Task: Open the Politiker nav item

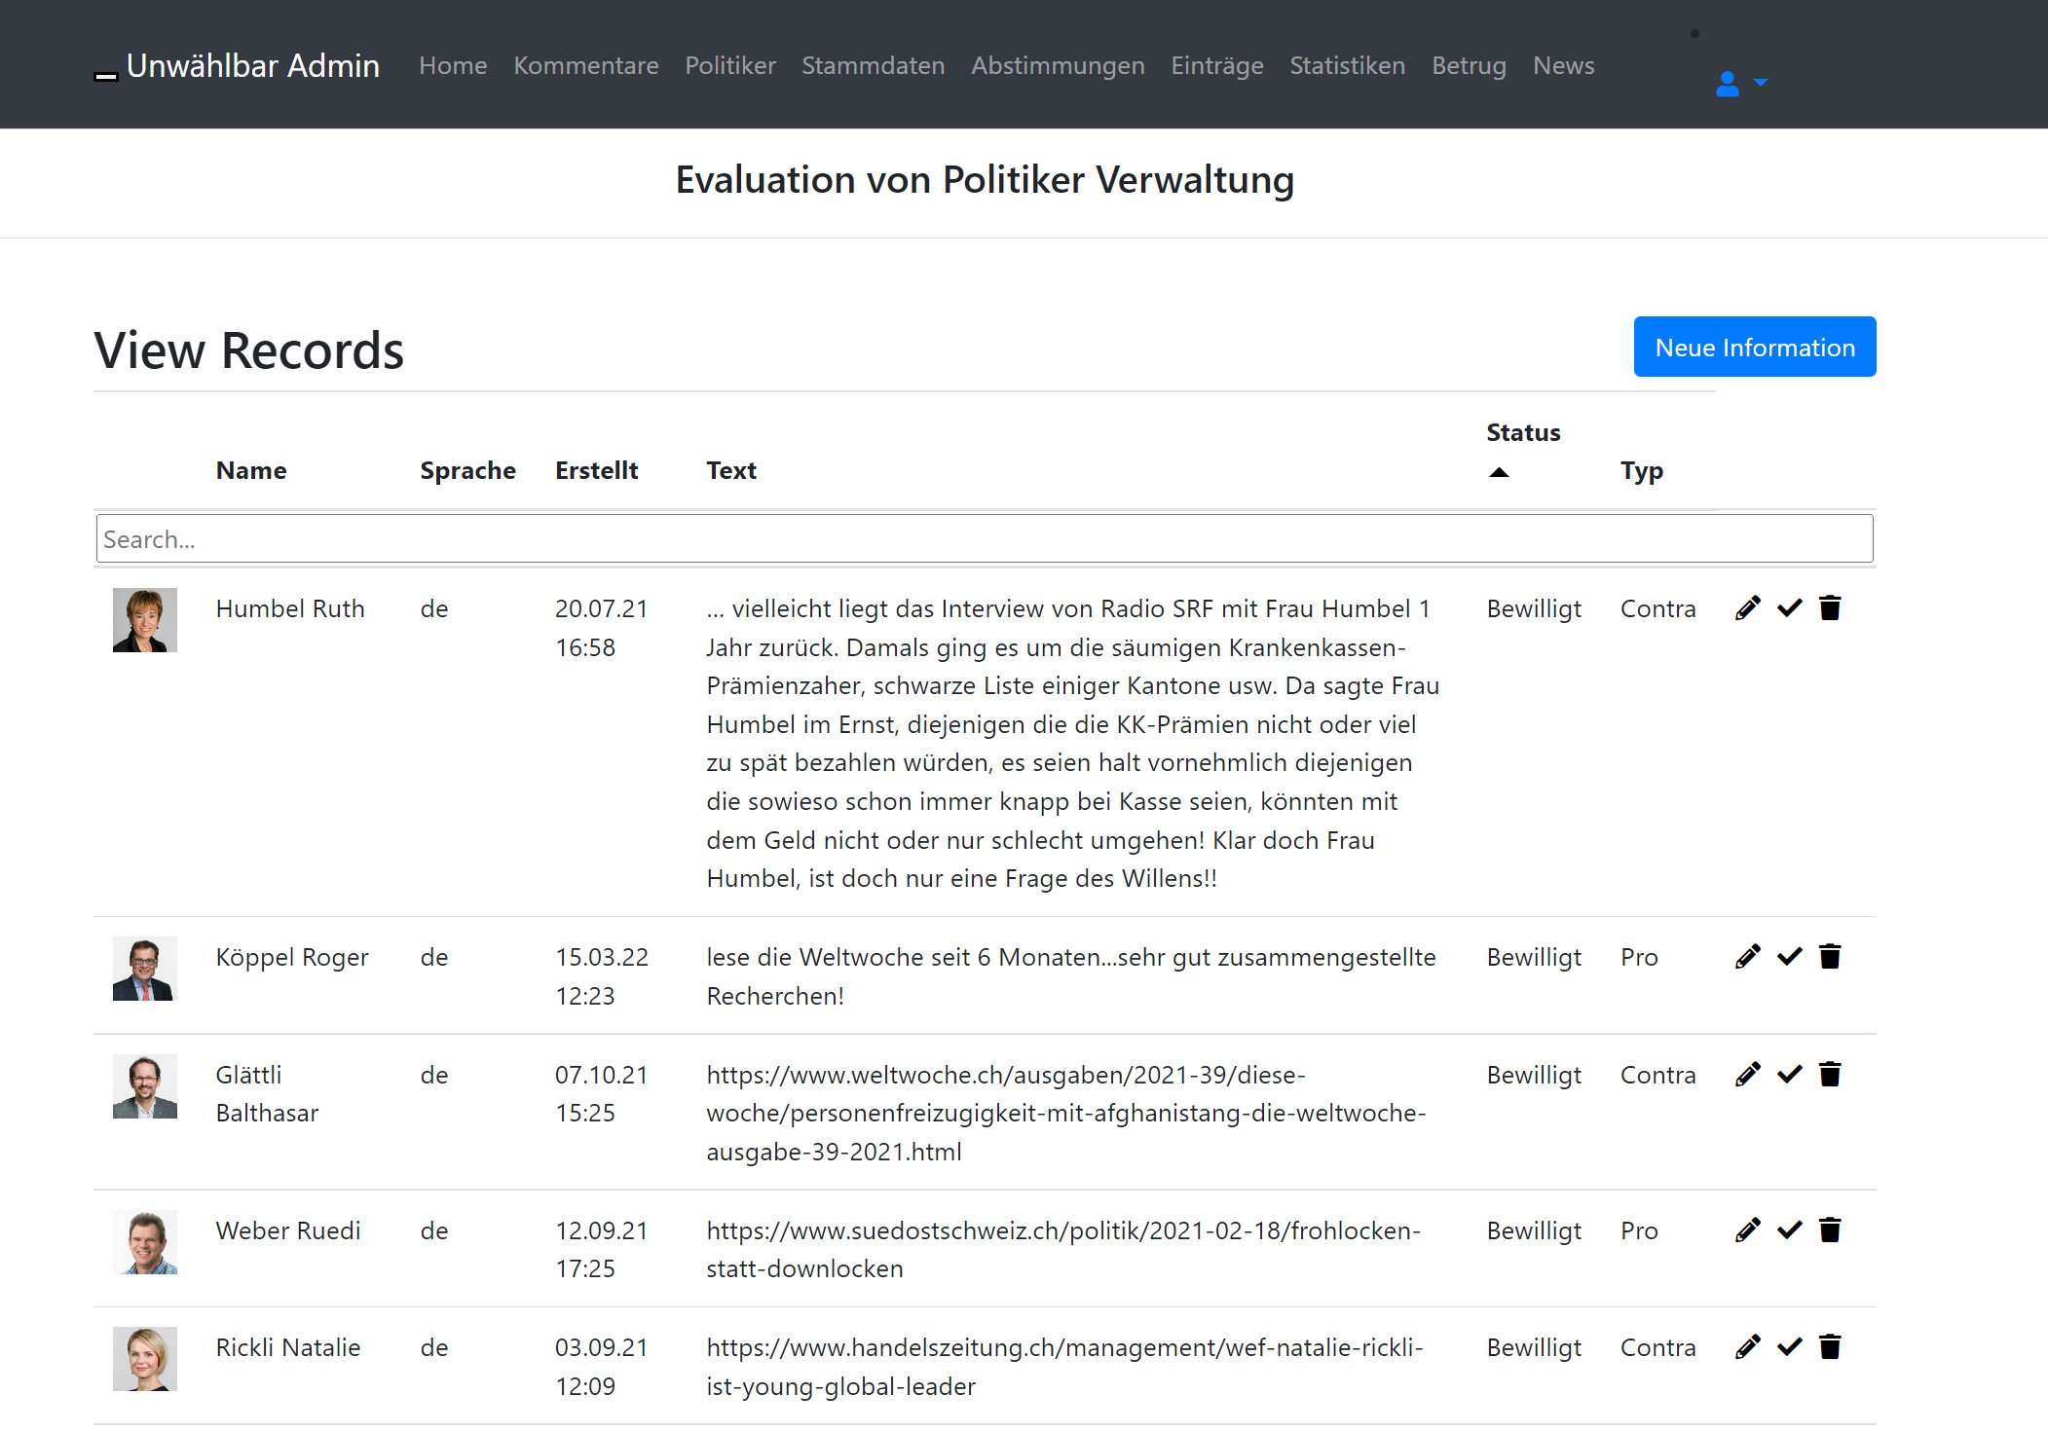Action: pyautogui.click(x=730, y=65)
